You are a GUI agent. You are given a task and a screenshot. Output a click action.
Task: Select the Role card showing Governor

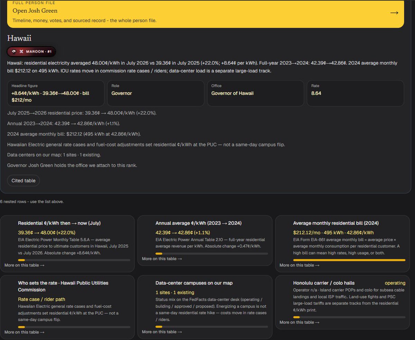click(156, 93)
